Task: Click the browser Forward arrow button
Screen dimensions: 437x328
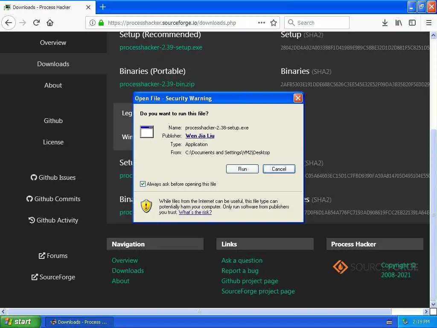Action: click(x=23, y=23)
